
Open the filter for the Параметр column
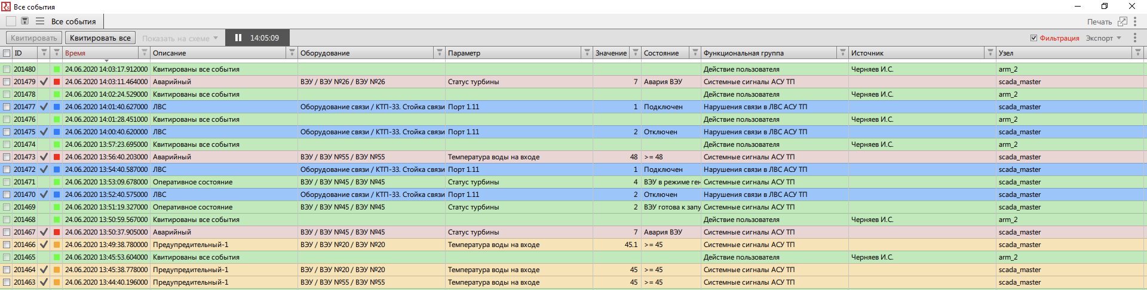click(x=587, y=53)
